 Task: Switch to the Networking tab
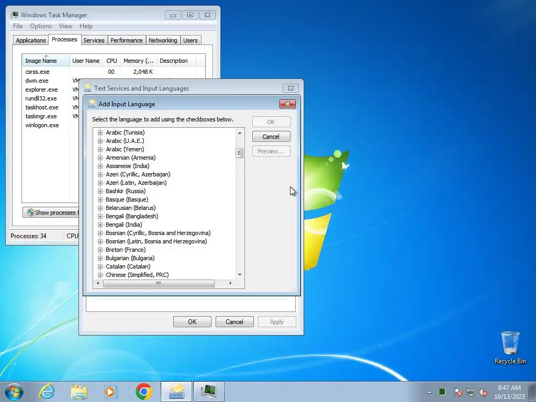[163, 40]
